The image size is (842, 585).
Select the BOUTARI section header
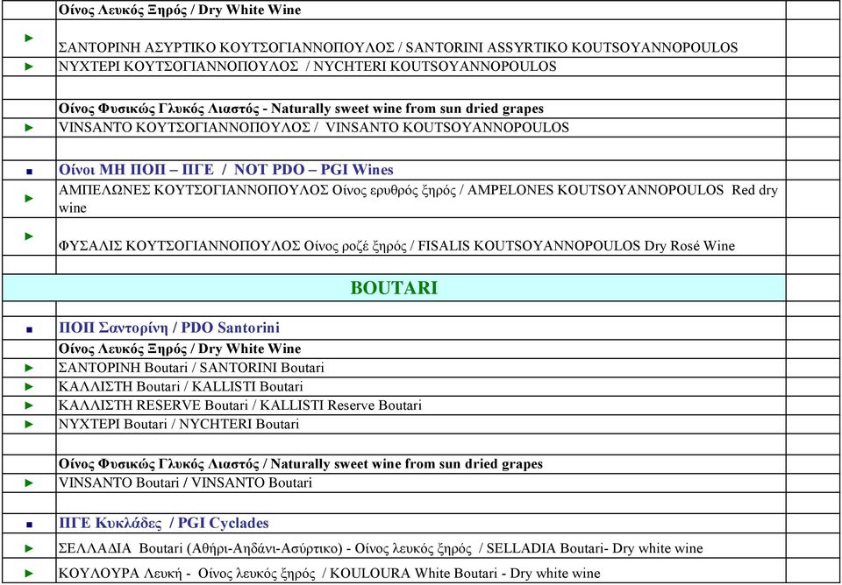[394, 288]
